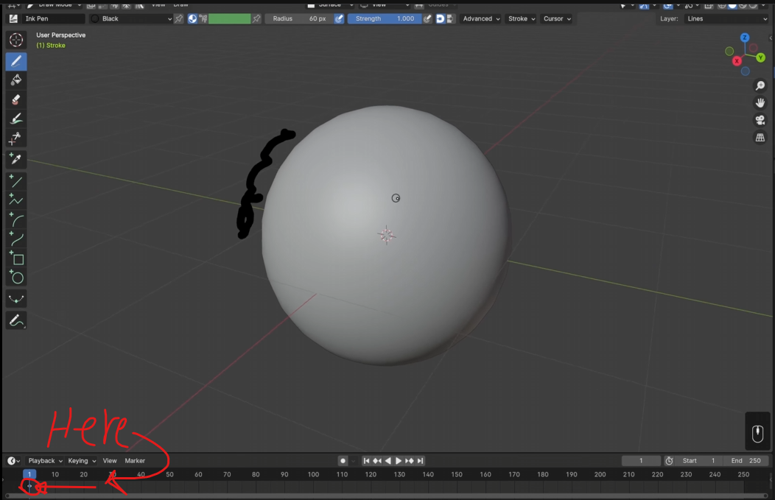Choose the Eyedropper color picker tool
The width and height of the screenshot is (775, 500).
[x=15, y=158]
